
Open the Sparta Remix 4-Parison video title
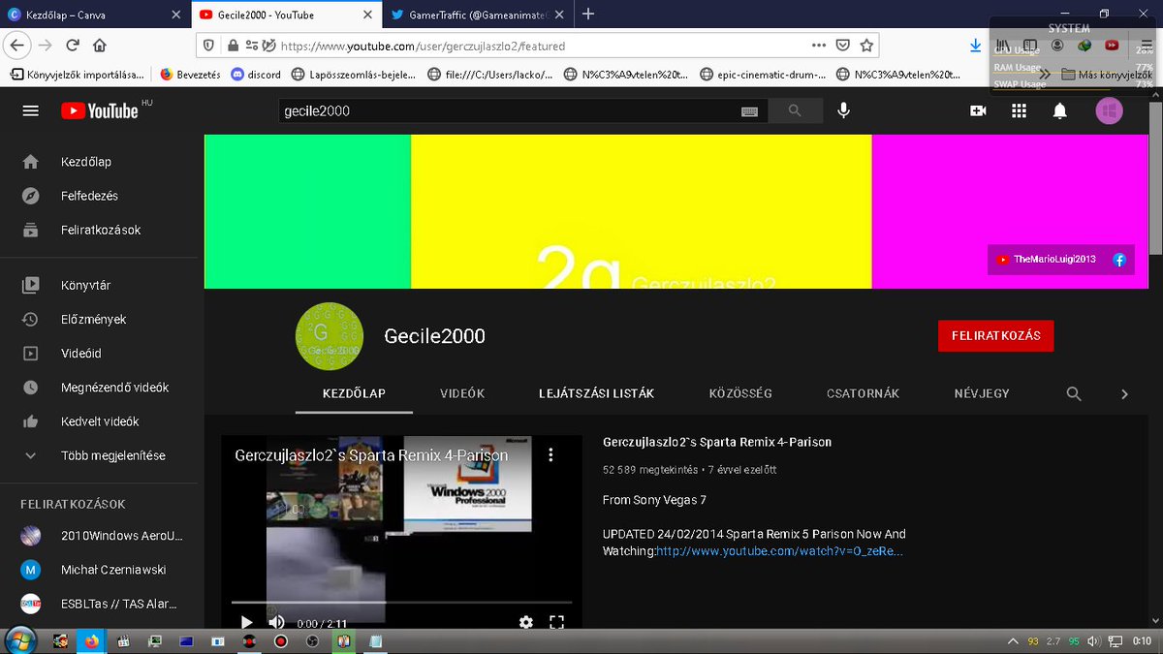point(717,442)
